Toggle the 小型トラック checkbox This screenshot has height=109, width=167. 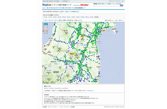coord(116,20)
